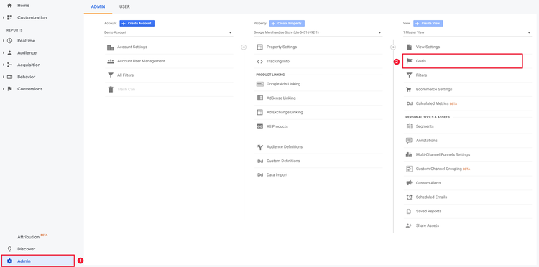Click the Tracking Info code brackets icon
539x267 pixels.
(260, 62)
